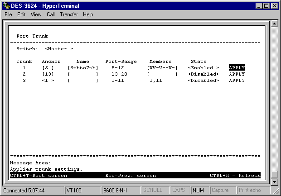Image resolution: width=281 pixels, height=196 pixels.
Task: Click the vertical scrollbar down arrow
Action: tap(274, 182)
